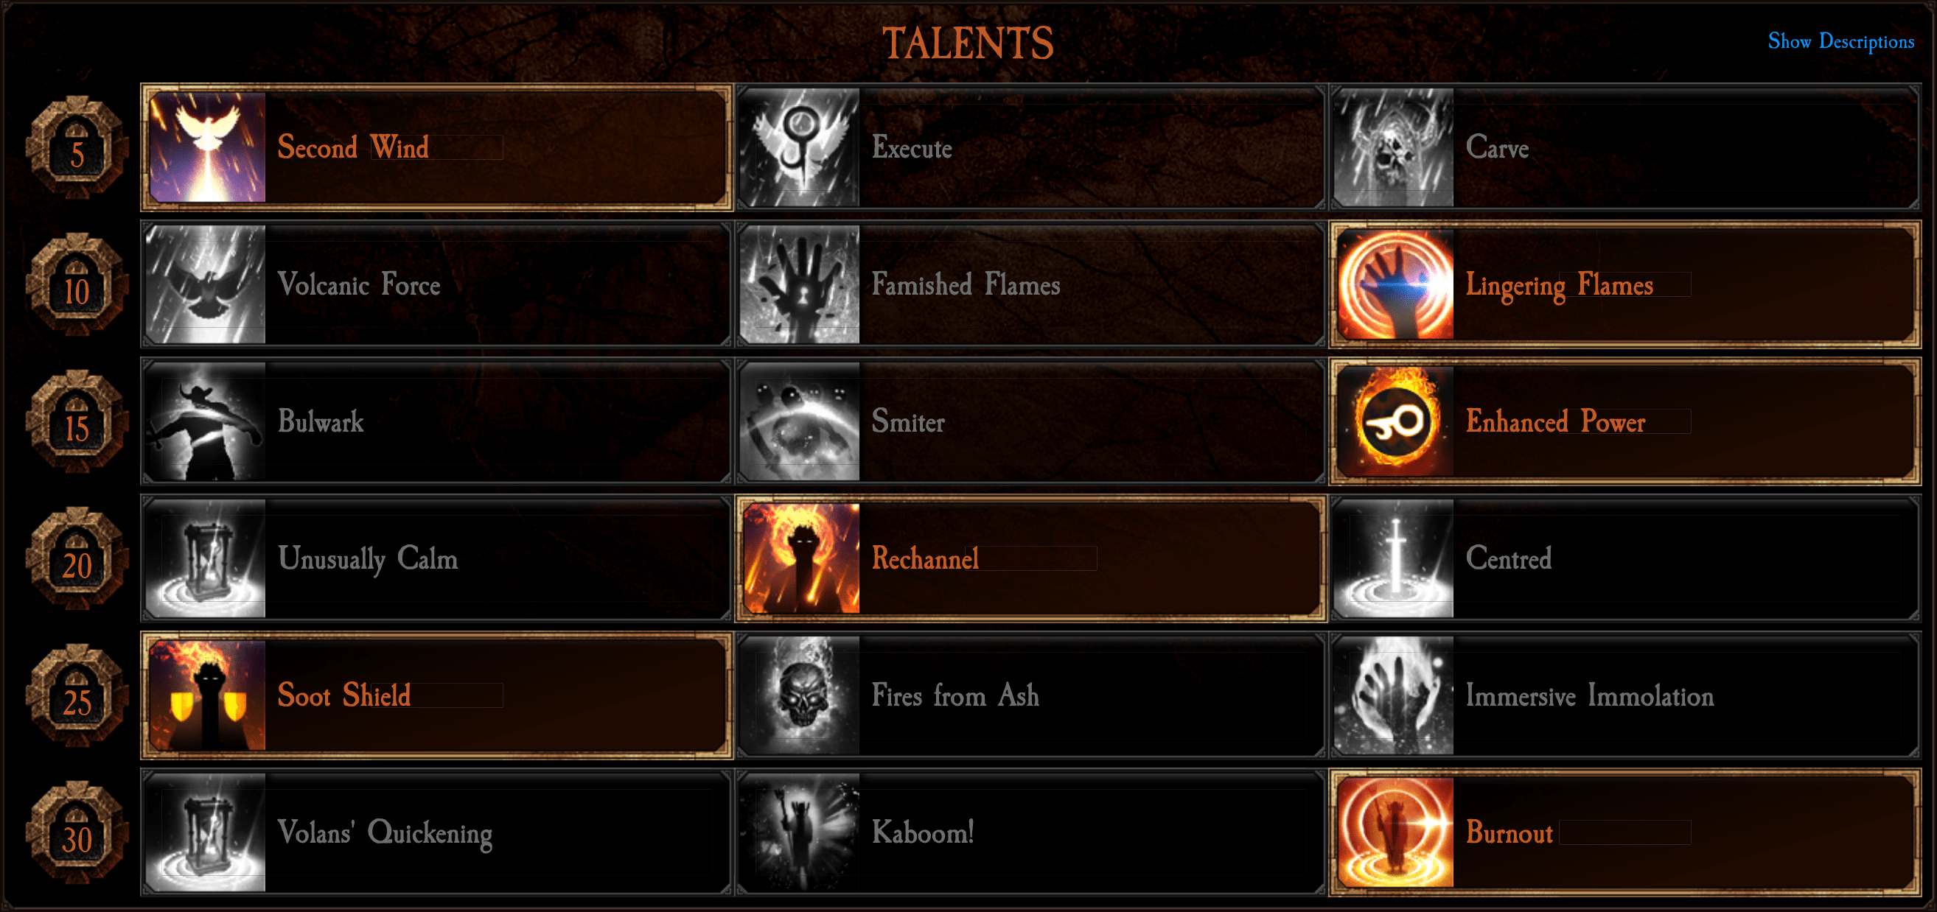The image size is (1937, 912).
Task: Pick the Smiter talent name
Action: [x=908, y=421]
